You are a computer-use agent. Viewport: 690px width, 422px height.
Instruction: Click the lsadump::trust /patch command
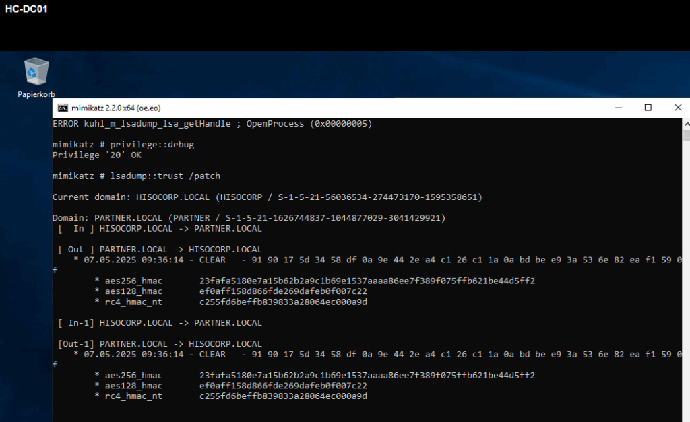coord(136,176)
